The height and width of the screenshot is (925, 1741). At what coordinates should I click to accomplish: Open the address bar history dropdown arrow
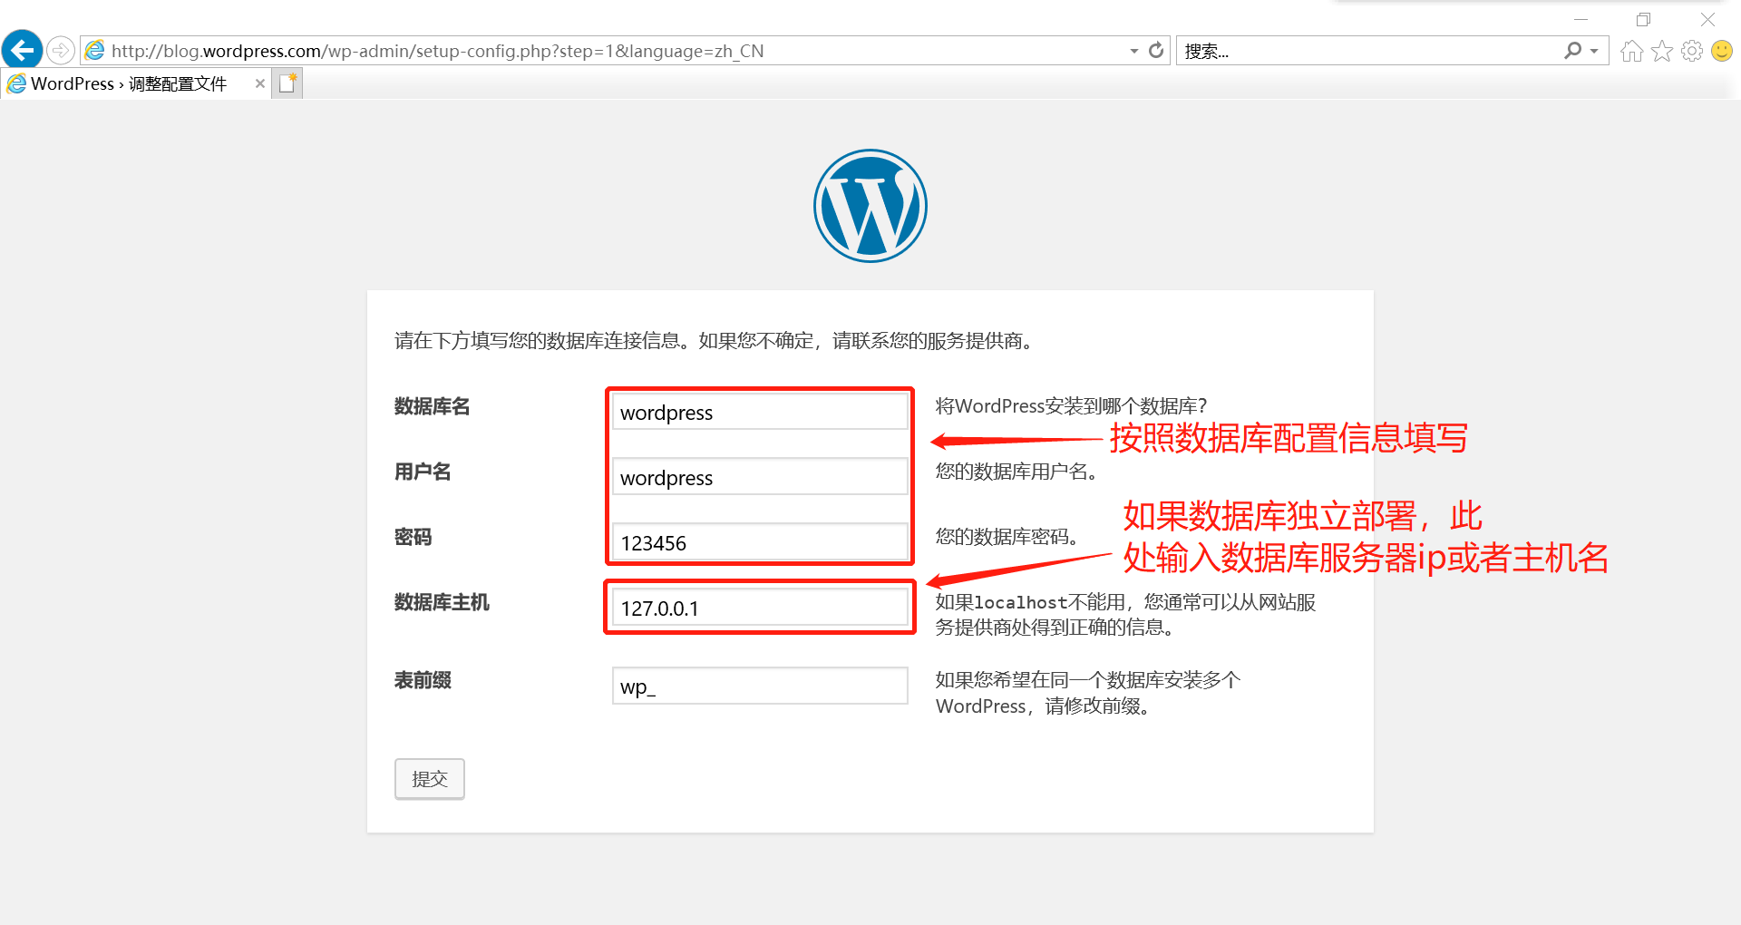tap(1133, 51)
